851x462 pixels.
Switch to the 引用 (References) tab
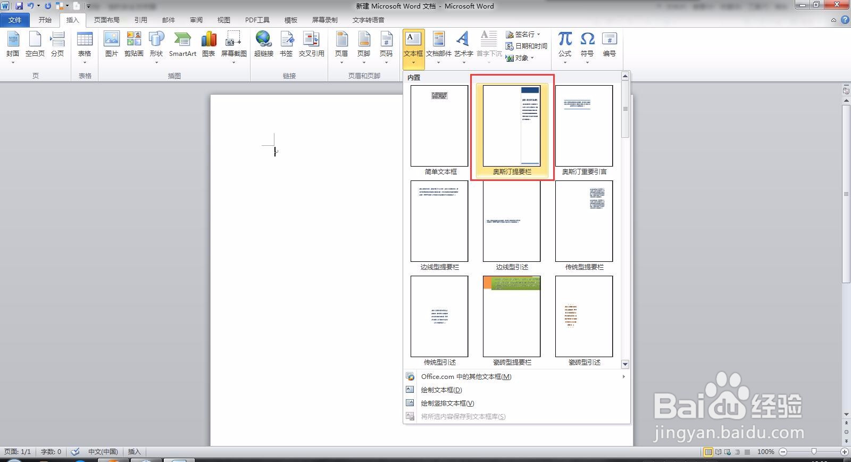(141, 20)
